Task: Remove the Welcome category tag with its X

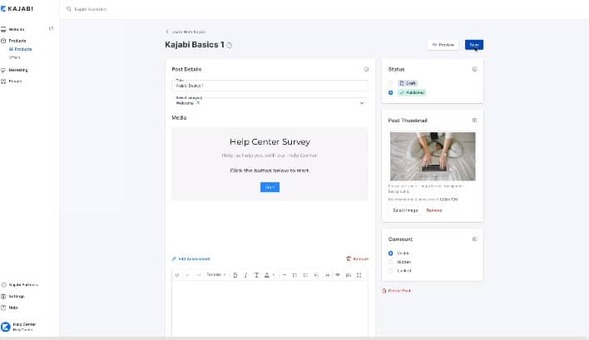Action: click(198, 102)
